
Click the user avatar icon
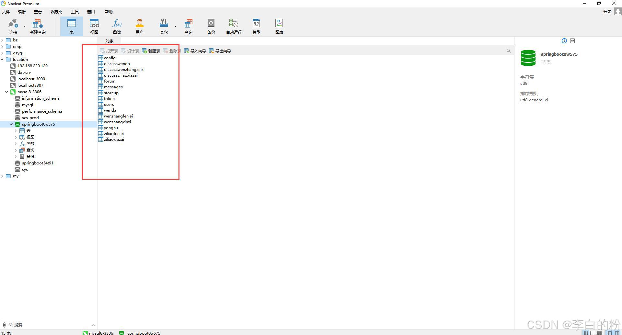[618, 12]
